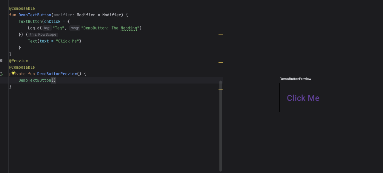Click the "tag:" parameter inlay hint
The height and width of the screenshot is (173, 383).
tap(47, 28)
